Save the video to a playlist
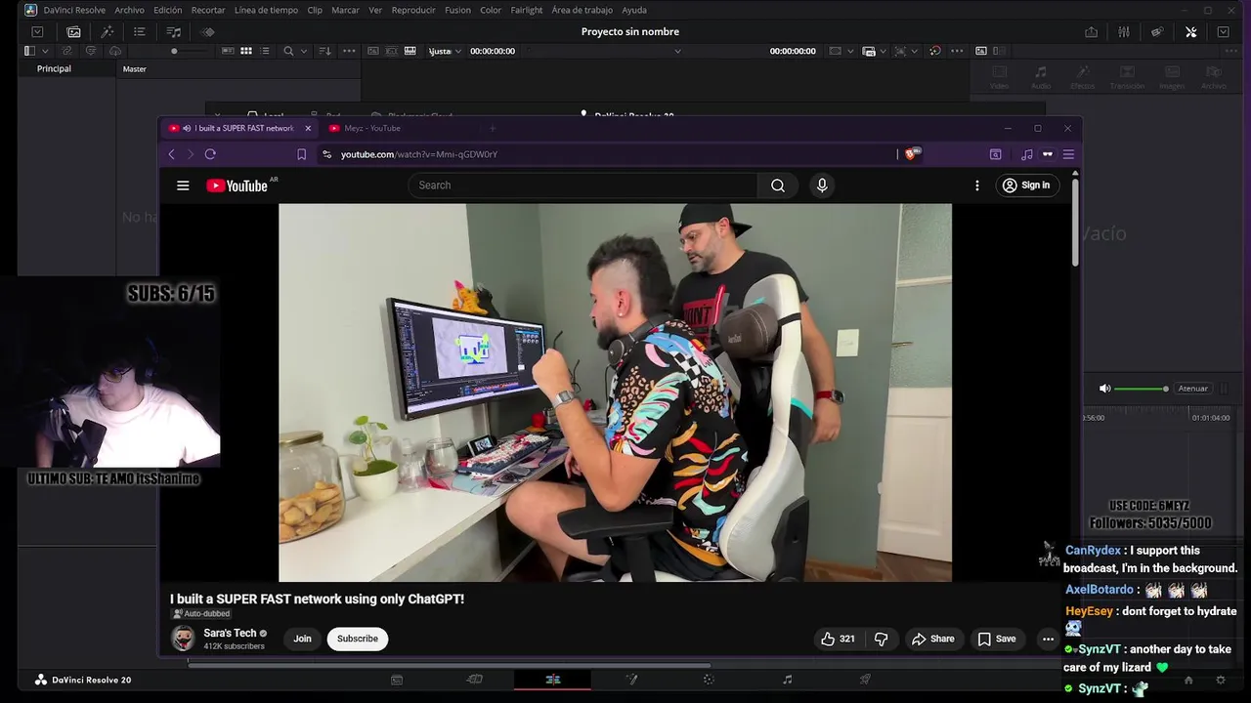Viewport: 1251px width, 703px height. coord(997,639)
